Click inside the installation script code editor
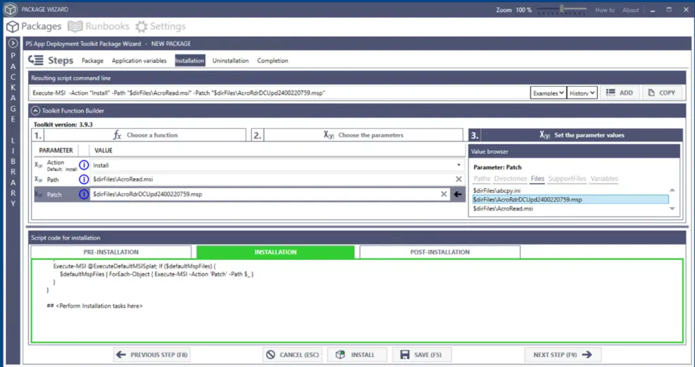Image resolution: width=695 pixels, height=367 pixels. point(357,301)
